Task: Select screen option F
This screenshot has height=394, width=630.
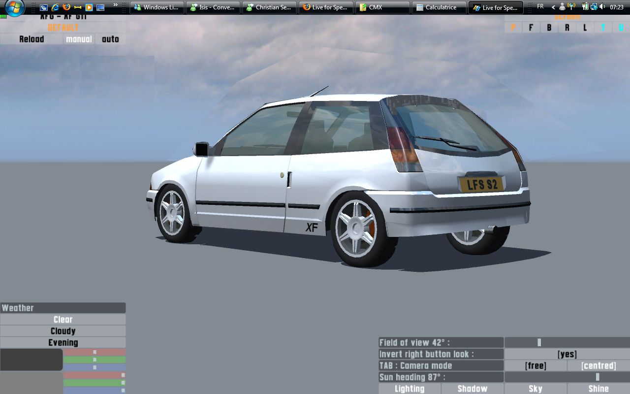Action: 531,28
